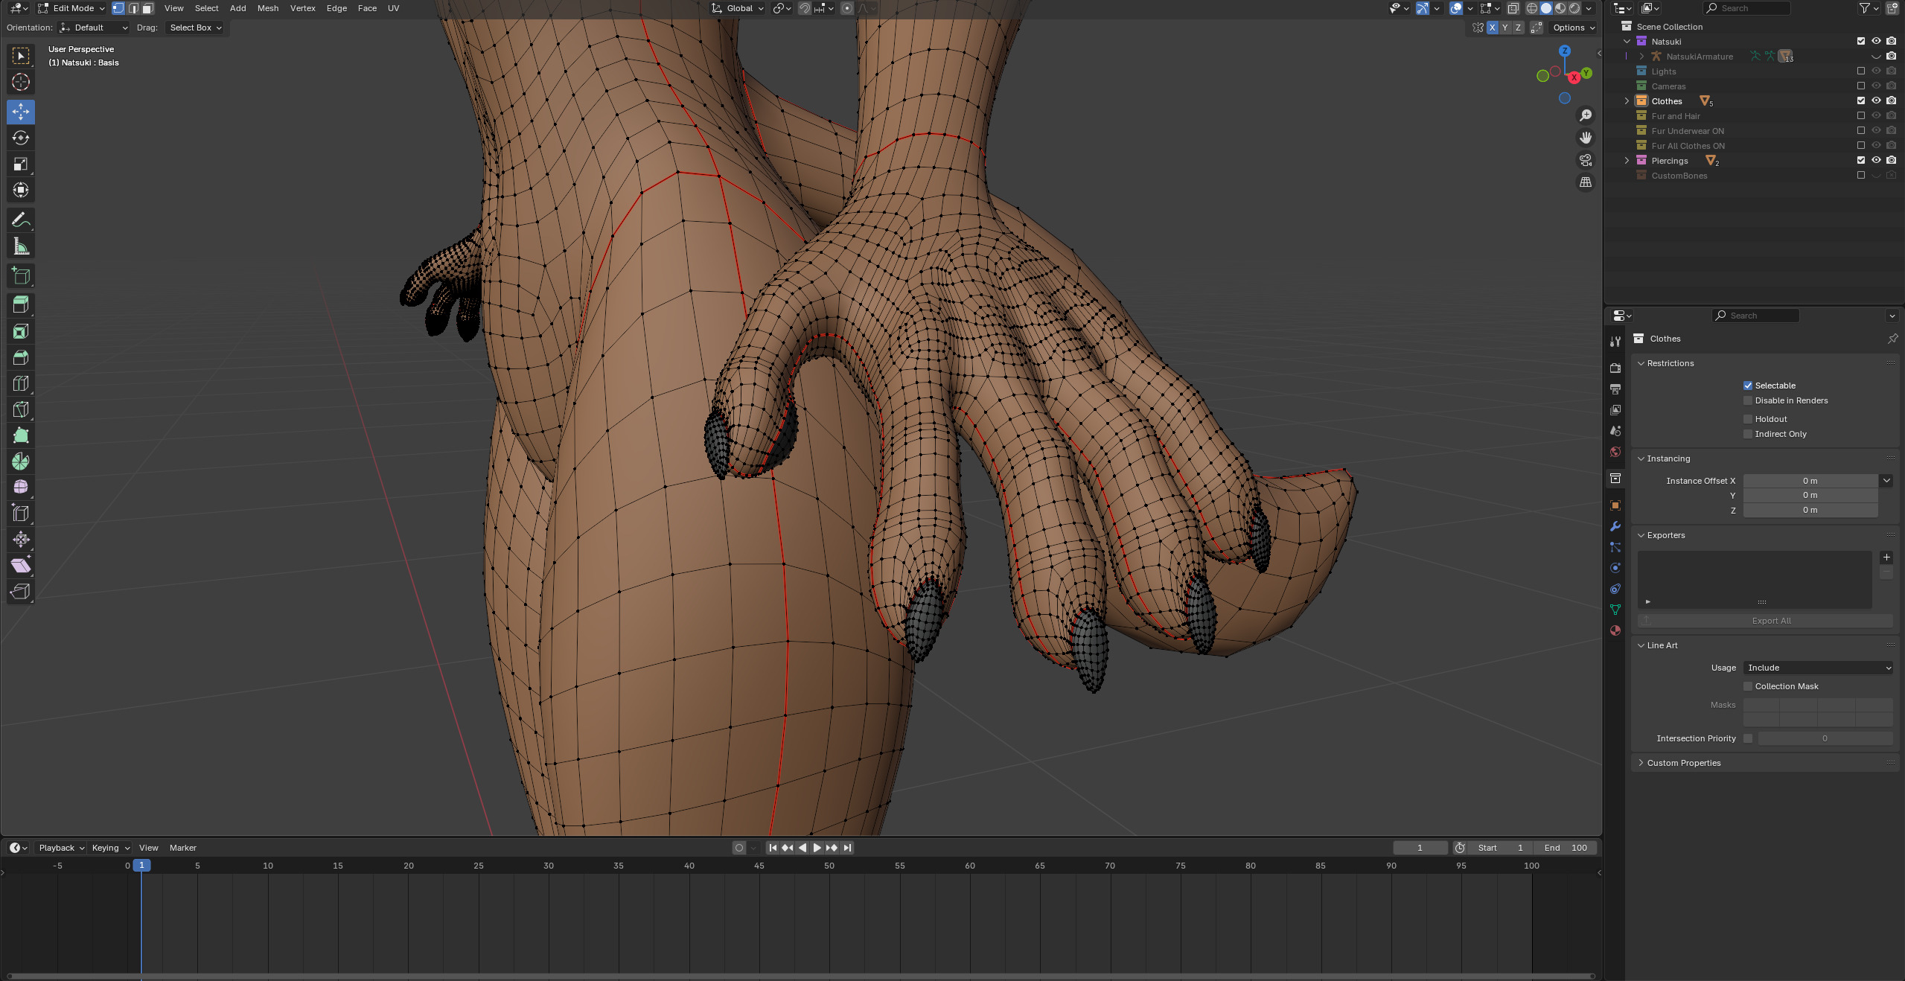Click the Intersection Priority value slider

[1824, 738]
